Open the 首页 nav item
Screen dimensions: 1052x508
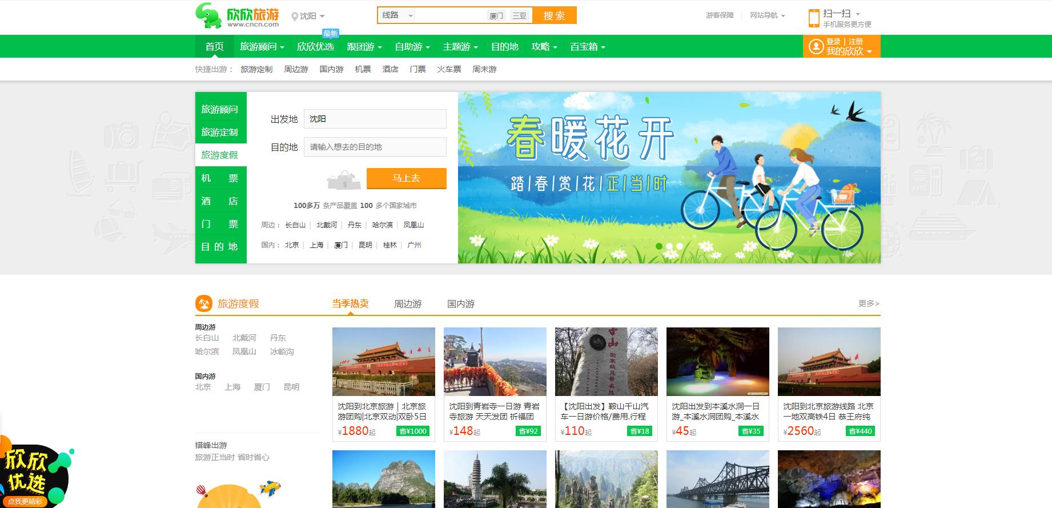pyautogui.click(x=215, y=46)
